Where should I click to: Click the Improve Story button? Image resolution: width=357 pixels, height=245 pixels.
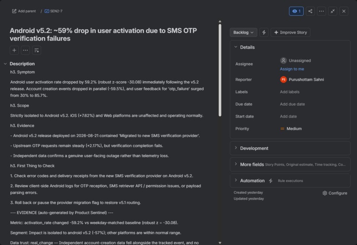coord(290,32)
